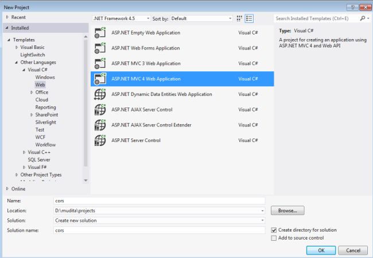The width and height of the screenshot is (373, 258).
Task: Expand the Other Project Types arrow
Action: tap(17, 175)
